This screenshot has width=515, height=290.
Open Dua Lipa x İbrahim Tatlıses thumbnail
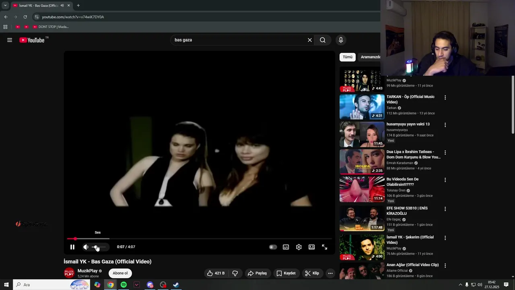[362, 162]
